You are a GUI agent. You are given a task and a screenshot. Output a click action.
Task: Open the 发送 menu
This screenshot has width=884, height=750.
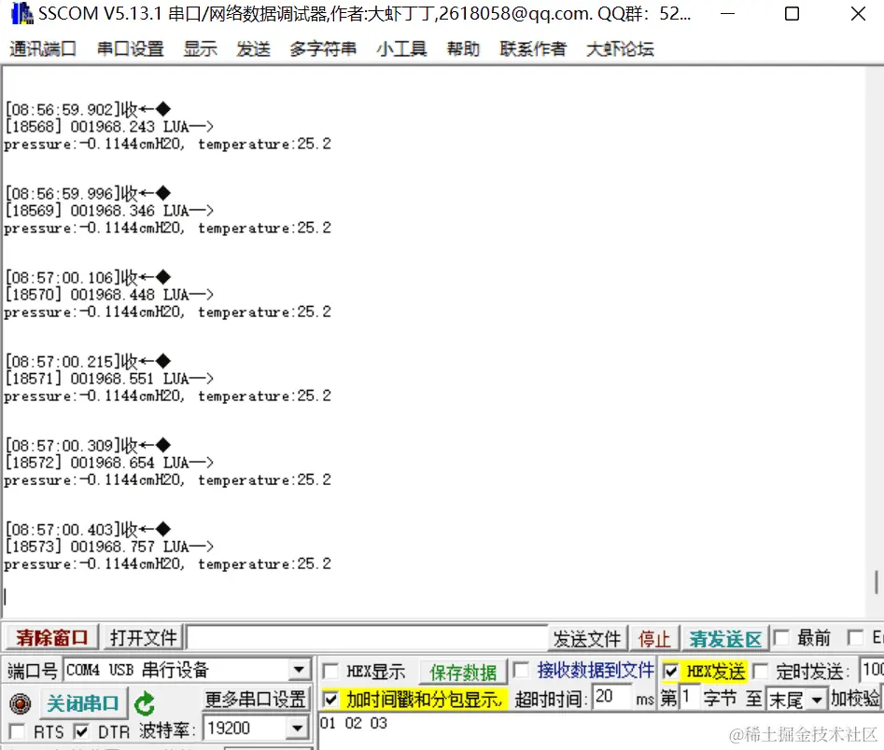(x=253, y=49)
